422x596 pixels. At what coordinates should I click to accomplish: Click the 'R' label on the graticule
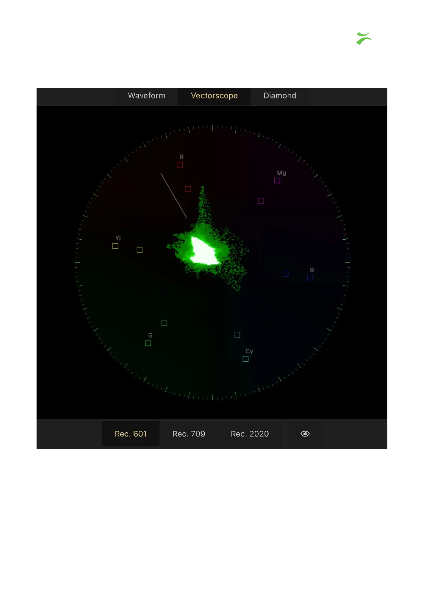coord(182,157)
